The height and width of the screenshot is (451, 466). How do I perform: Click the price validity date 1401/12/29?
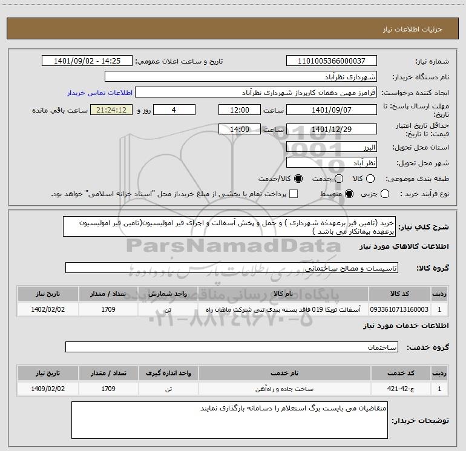(331, 130)
